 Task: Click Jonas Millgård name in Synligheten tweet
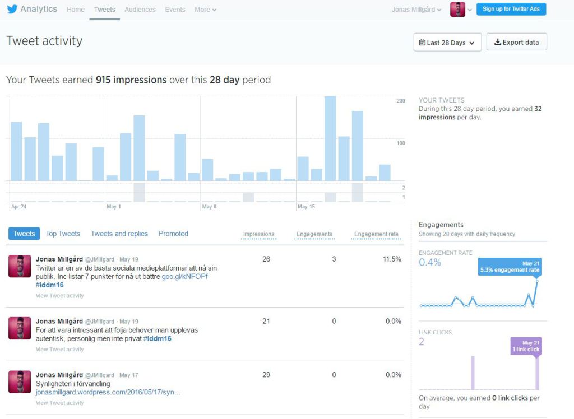pos(59,375)
